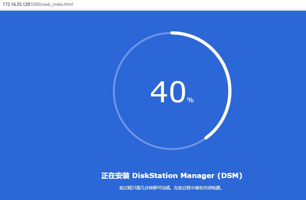The image size is (306, 200).
Task: Click the warning 在此过程中请勿关闭电源
Action: [x=198, y=188]
